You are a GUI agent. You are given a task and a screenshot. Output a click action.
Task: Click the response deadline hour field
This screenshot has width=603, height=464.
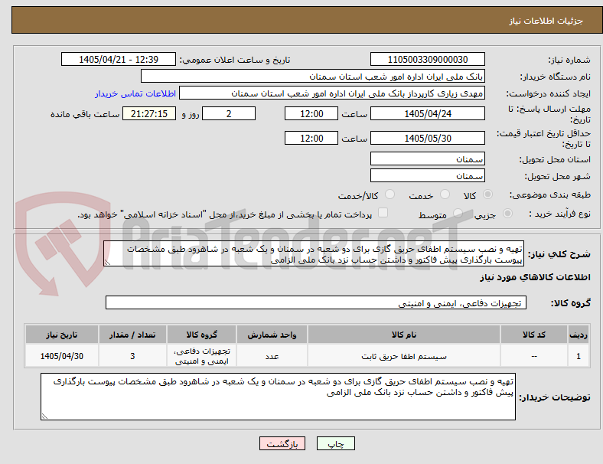click(x=311, y=114)
